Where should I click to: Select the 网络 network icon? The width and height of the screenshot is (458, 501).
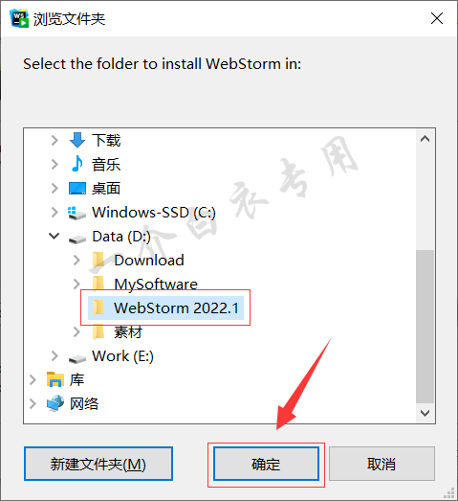55,403
